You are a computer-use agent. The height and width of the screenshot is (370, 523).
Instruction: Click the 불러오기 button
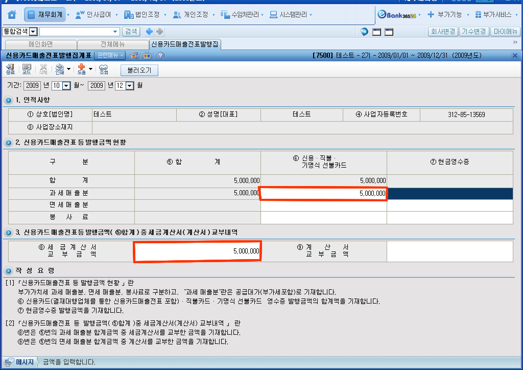tap(139, 70)
